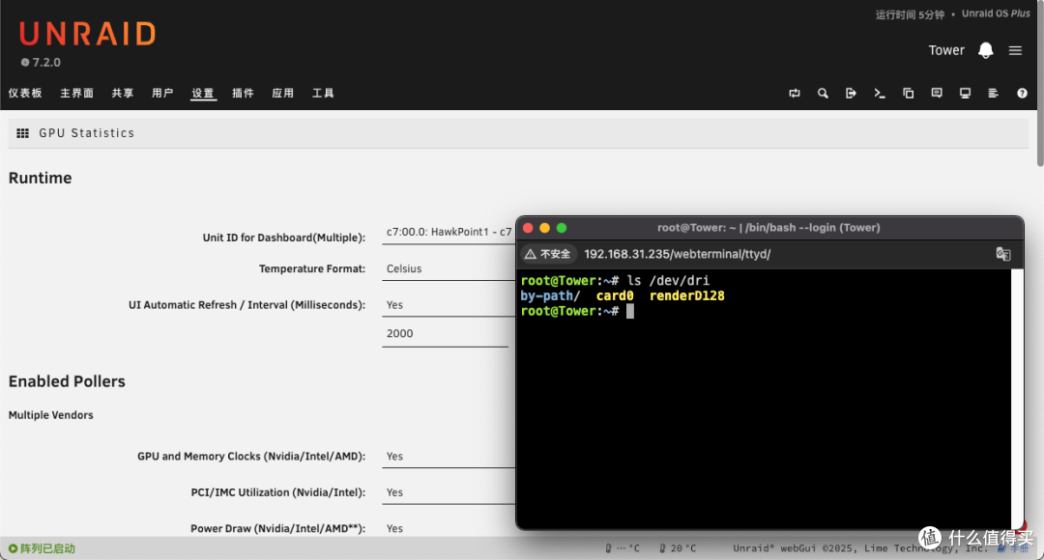Open the GPU and Memory Clocks dropdown
Image resolution: width=1044 pixels, height=560 pixels.
coord(449,457)
